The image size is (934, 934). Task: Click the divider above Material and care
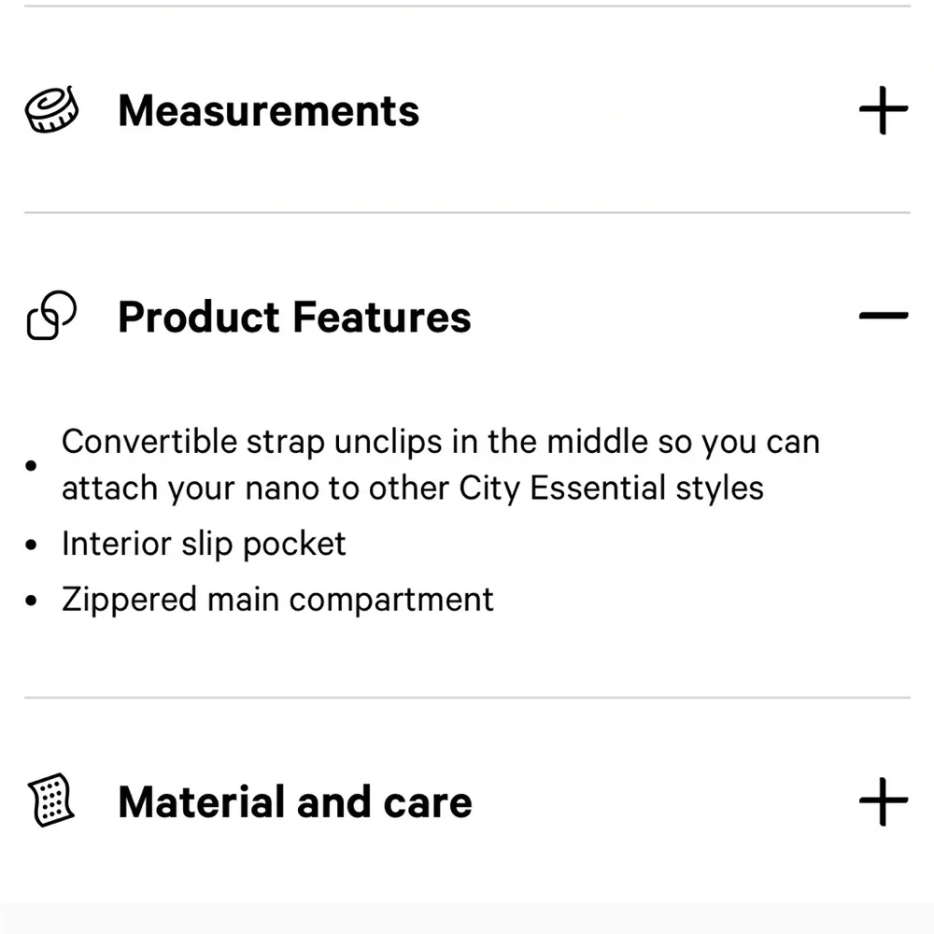click(467, 697)
